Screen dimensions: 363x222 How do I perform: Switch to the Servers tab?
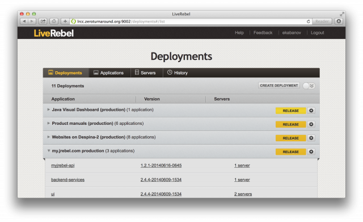(146, 73)
